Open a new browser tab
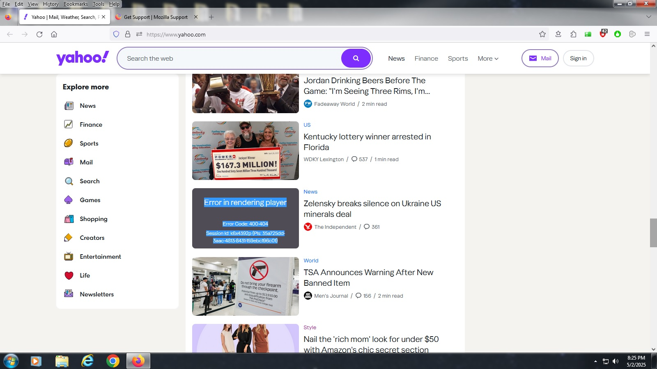This screenshot has height=369, width=657. 211,17
